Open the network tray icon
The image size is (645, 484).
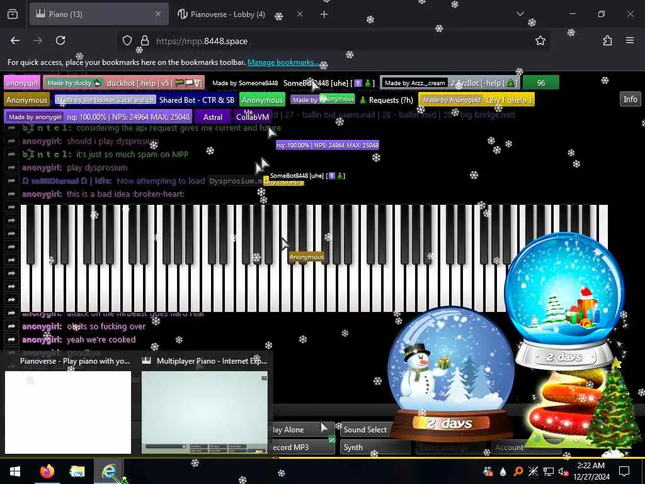tap(549, 471)
